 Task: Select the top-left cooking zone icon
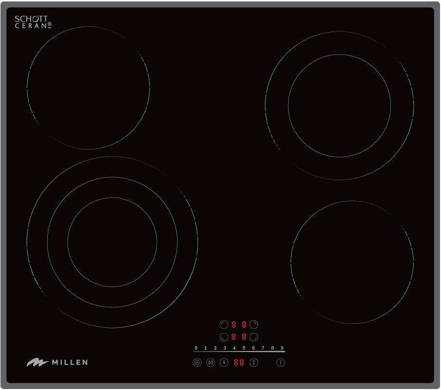pyautogui.click(x=224, y=324)
